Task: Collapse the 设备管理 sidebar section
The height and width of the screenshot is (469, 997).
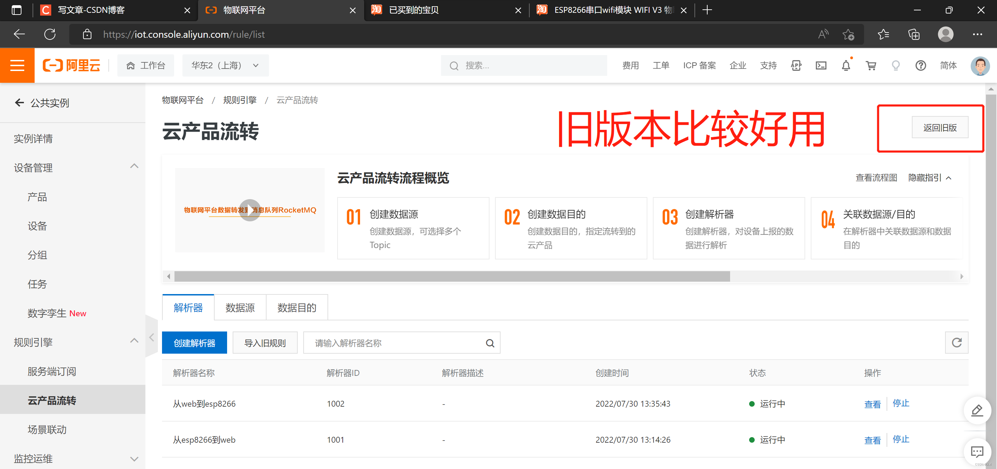Action: pyautogui.click(x=134, y=167)
